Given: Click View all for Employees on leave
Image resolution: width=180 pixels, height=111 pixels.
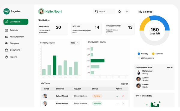Looking at the screenshot, I should click(x=169, y=67).
